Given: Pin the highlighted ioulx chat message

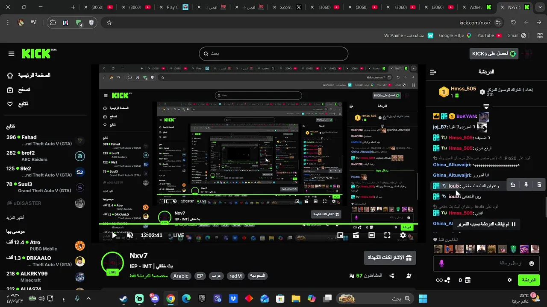Looking at the screenshot, I should (526, 185).
